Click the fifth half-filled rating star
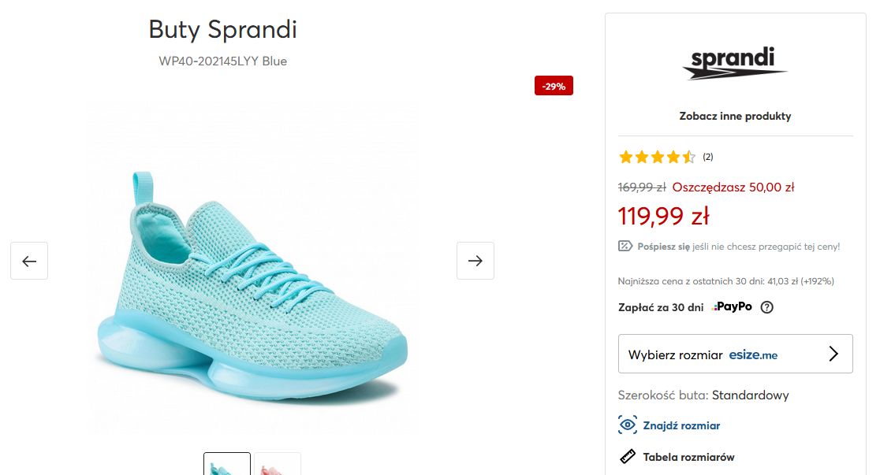880x475 pixels. pos(688,157)
